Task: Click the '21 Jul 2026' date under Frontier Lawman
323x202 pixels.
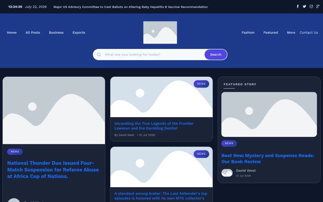Action: [x=147, y=135]
